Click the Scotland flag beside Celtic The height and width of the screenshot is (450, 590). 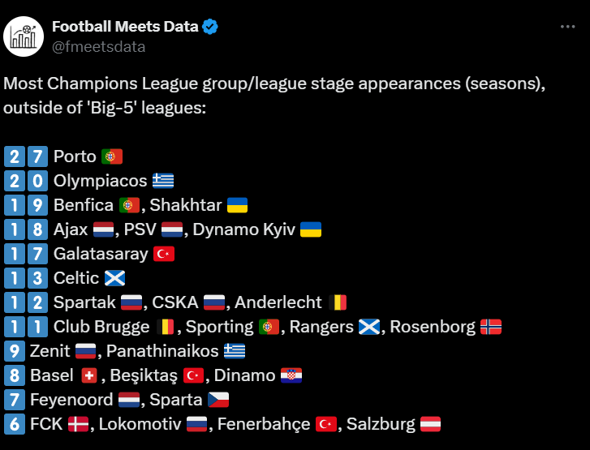point(114,278)
